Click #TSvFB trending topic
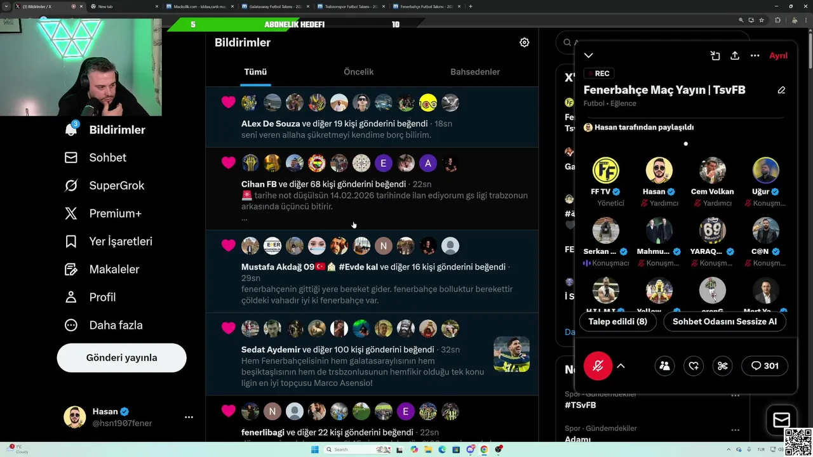Screen dimensions: 813x457 [x=581, y=405]
